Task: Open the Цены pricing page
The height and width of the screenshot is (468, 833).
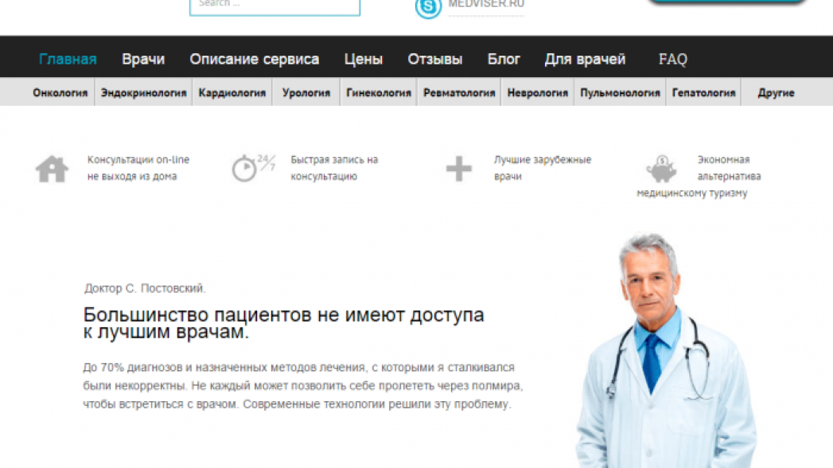Action: pyautogui.click(x=363, y=60)
